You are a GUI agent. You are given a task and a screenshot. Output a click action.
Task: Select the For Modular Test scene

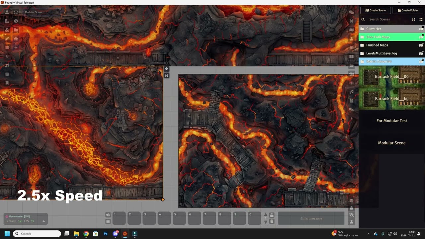pyautogui.click(x=392, y=121)
